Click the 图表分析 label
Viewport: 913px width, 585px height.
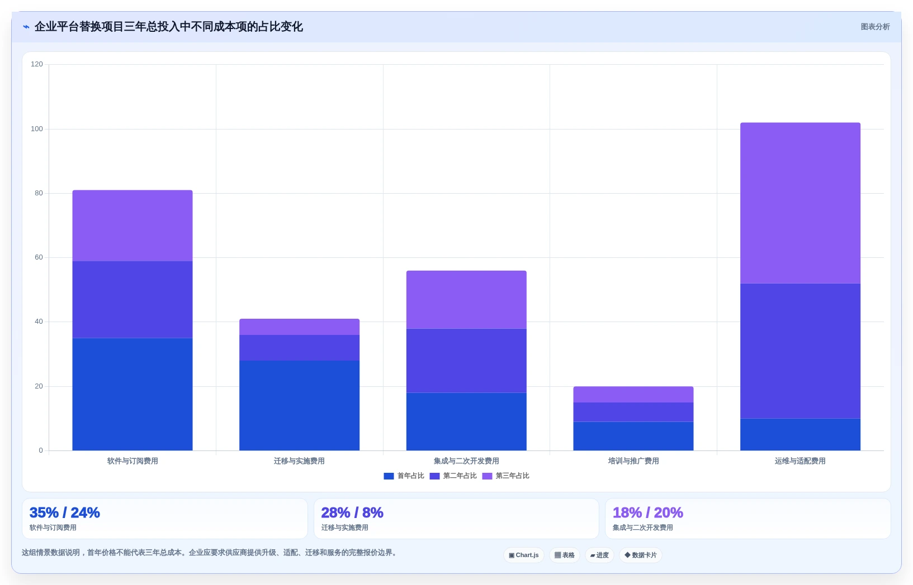[x=875, y=27]
